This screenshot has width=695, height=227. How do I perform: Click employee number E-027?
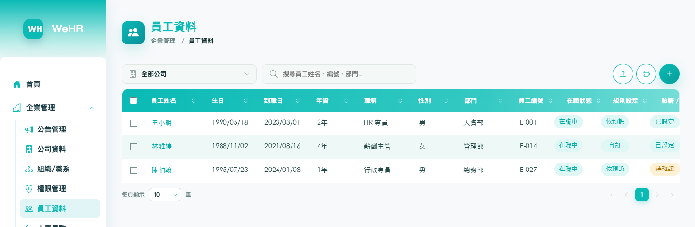(x=528, y=170)
